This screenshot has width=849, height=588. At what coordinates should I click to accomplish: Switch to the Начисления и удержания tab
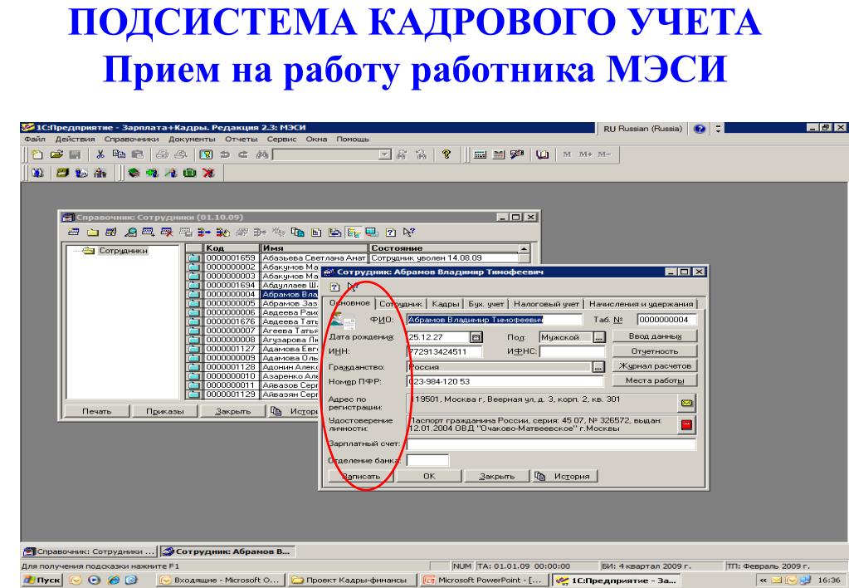[641, 304]
